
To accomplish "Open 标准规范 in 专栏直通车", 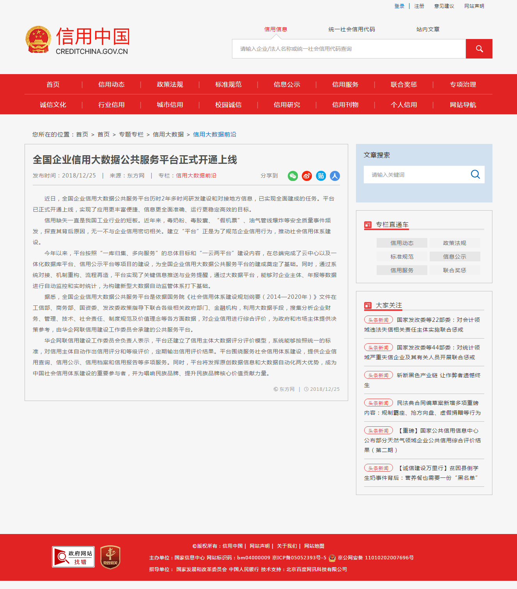I will click(x=402, y=257).
